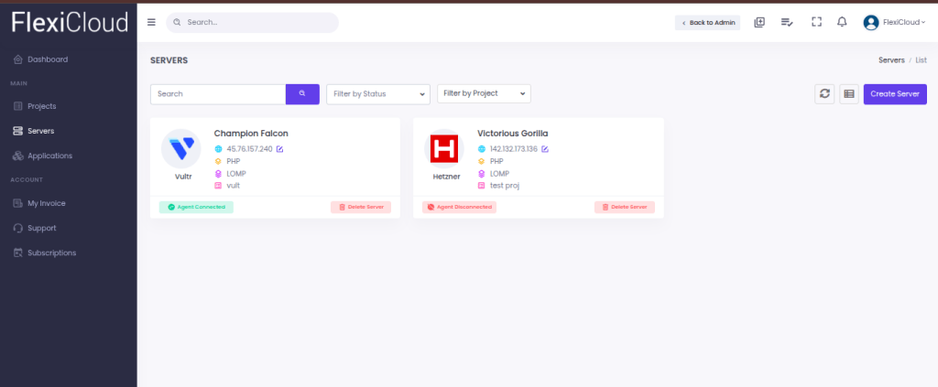The image size is (938, 387).
Task: Click the Back to Admin button
Action: 707,23
